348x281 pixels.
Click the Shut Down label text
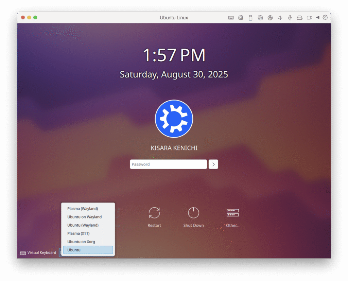[x=193, y=225]
